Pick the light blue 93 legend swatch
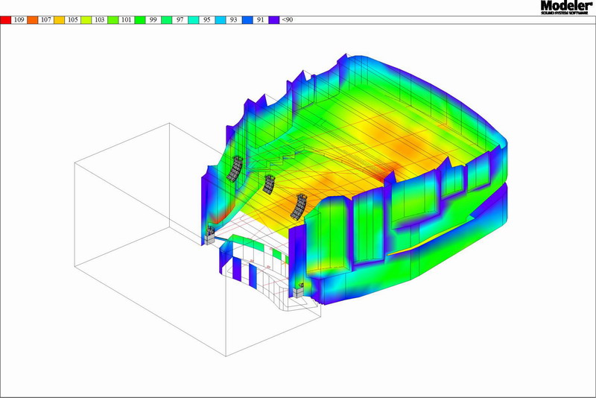This screenshot has height=398, width=596. [221, 20]
